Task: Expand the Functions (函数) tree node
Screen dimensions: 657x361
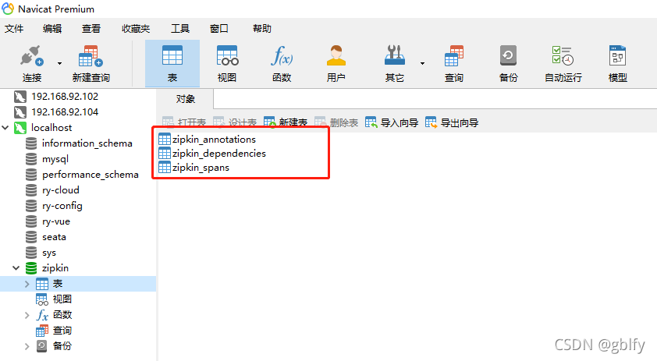Action: coord(27,315)
